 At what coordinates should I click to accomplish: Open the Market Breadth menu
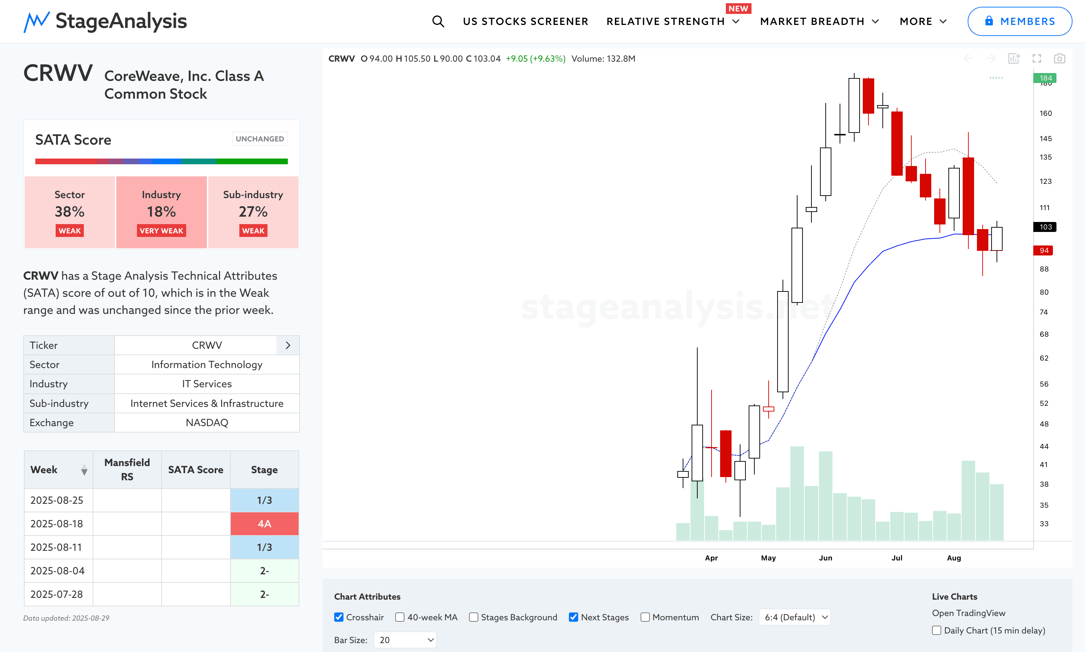(820, 21)
